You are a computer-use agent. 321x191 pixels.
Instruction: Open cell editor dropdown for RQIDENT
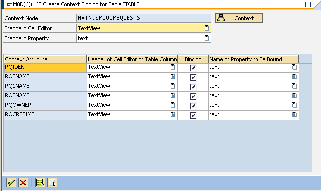173,67
